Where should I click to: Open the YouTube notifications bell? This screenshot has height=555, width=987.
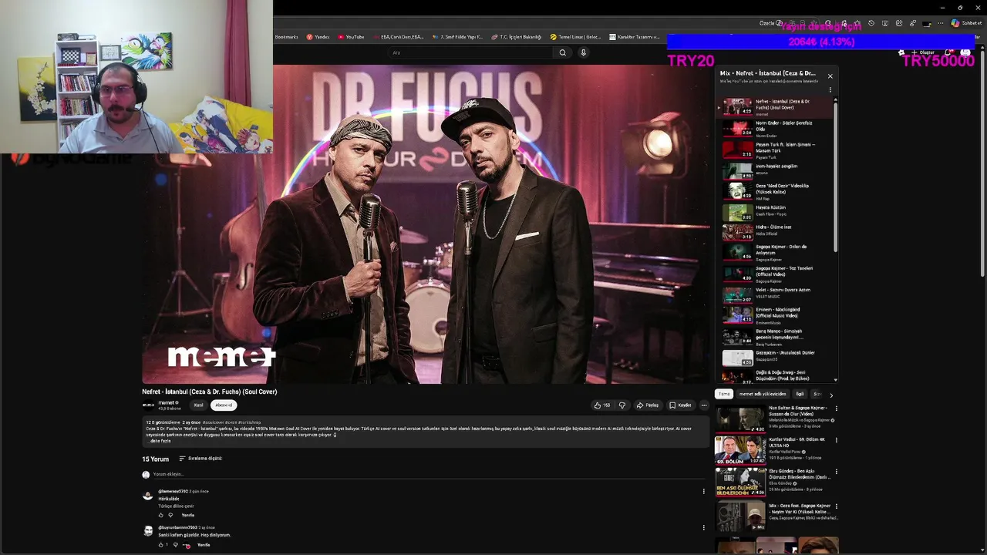point(949,52)
